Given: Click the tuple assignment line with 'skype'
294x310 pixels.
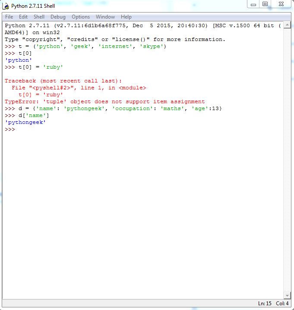Looking at the screenshot, I should (x=85, y=46).
